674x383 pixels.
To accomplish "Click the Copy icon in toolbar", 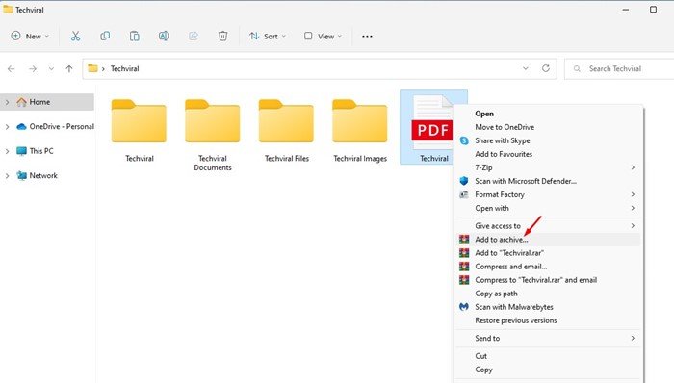I will [x=105, y=36].
